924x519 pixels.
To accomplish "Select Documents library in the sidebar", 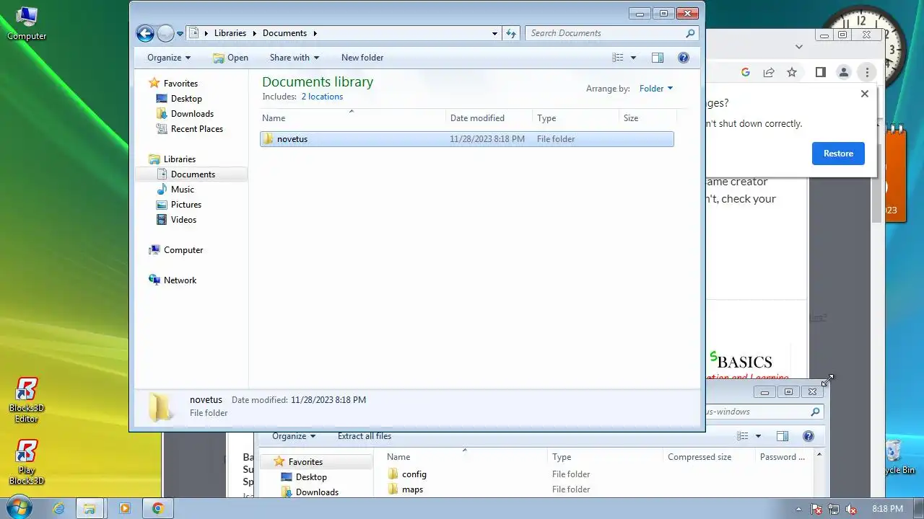I will 193,174.
